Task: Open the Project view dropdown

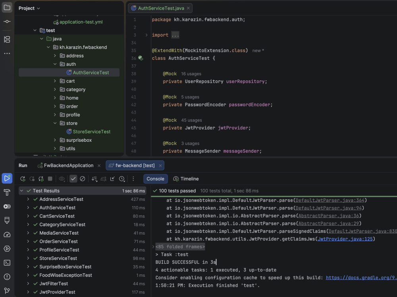Action: click(29, 8)
